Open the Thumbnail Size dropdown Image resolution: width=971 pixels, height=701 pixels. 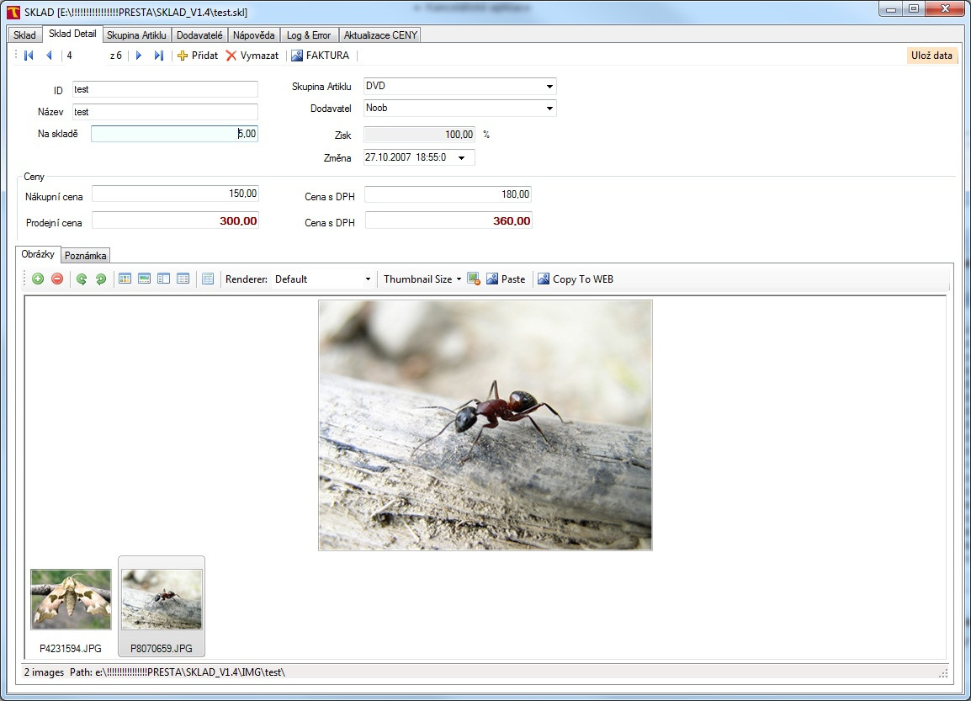click(422, 279)
